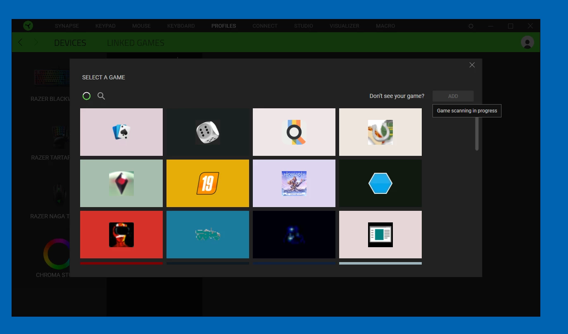Pick the magnifier letter Q game tile
Screen dimensions: 568x334
tap(294, 132)
